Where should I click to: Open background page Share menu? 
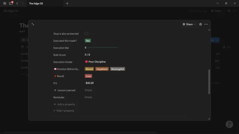pyautogui.click(x=217, y=11)
